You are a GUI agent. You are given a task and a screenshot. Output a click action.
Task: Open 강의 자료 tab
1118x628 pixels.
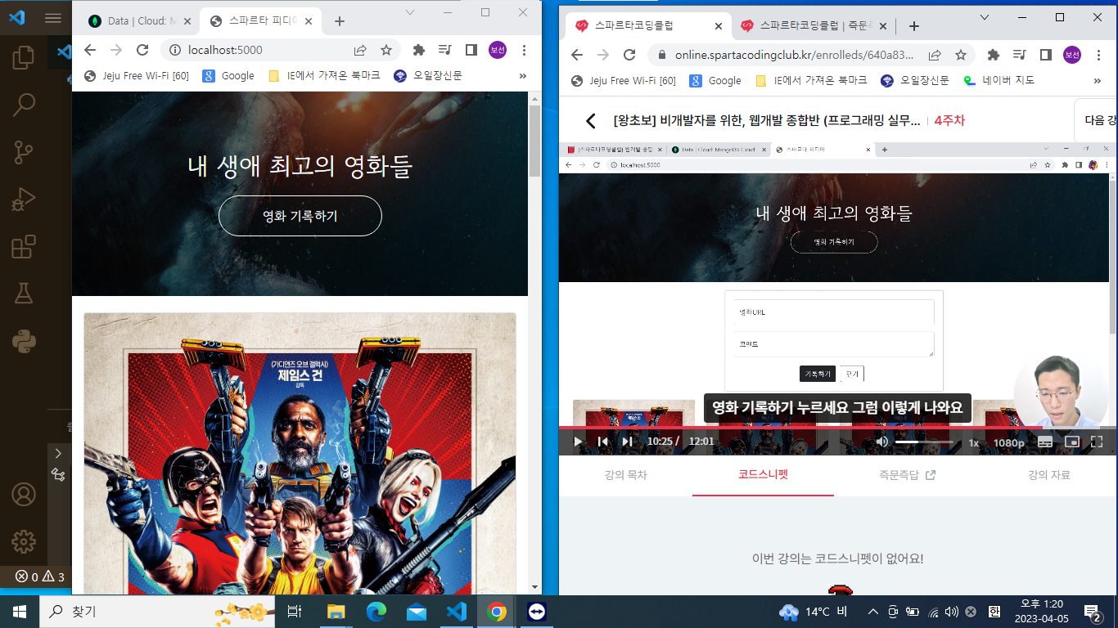coord(1048,475)
